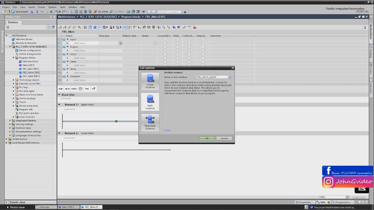Viewport: 374px width, 210px height.
Task: Switch to Portal view
Action: click(x=15, y=207)
